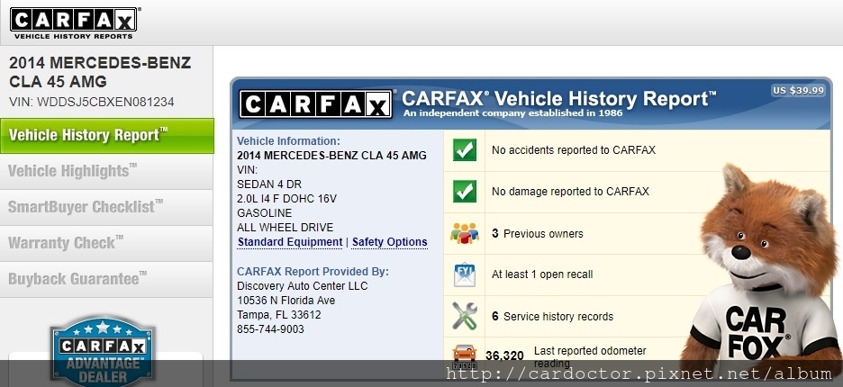Open the Vehicle Highlights tab
843x387 pixels.
click(x=107, y=172)
